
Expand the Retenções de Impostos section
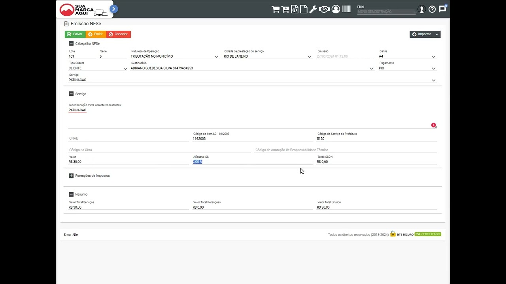click(71, 176)
